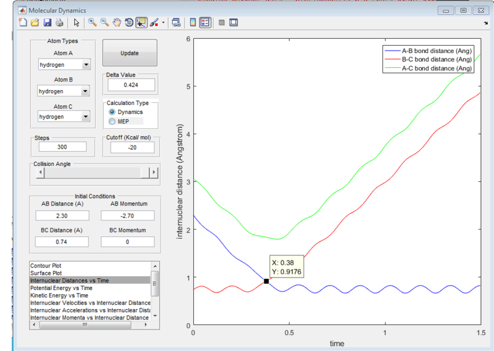Print the figure with the printer icon
The image size is (494, 351).
59,23
